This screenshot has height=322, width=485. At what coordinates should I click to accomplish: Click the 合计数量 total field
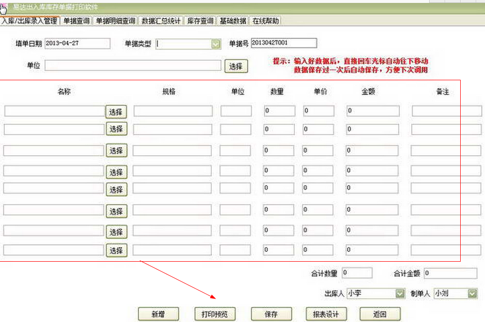(357, 273)
